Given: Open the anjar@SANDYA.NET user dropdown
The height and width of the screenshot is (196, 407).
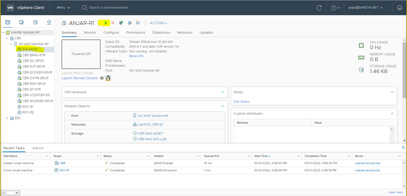Looking at the screenshot, I should pos(365,8).
